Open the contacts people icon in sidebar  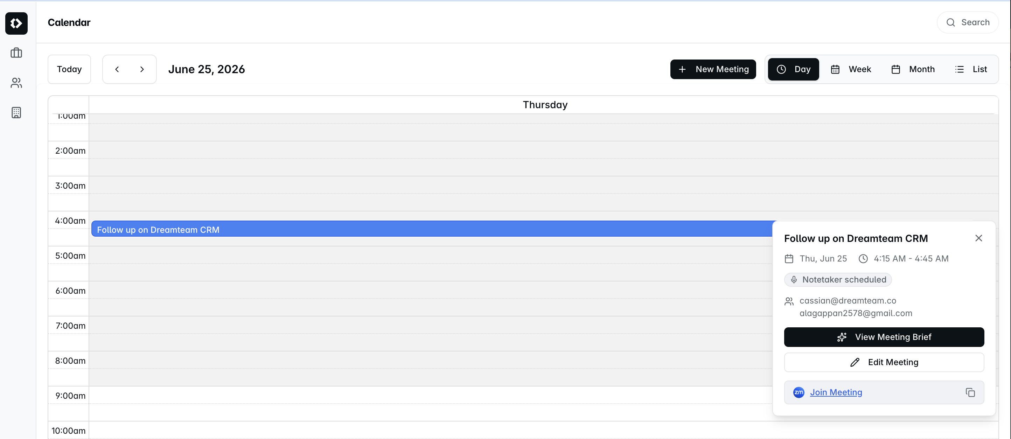[x=16, y=83]
